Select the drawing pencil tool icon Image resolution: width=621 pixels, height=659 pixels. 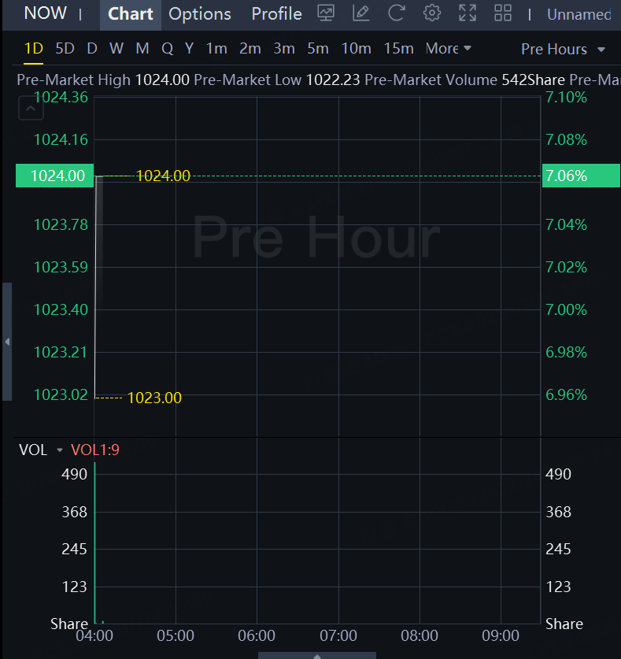click(x=361, y=13)
